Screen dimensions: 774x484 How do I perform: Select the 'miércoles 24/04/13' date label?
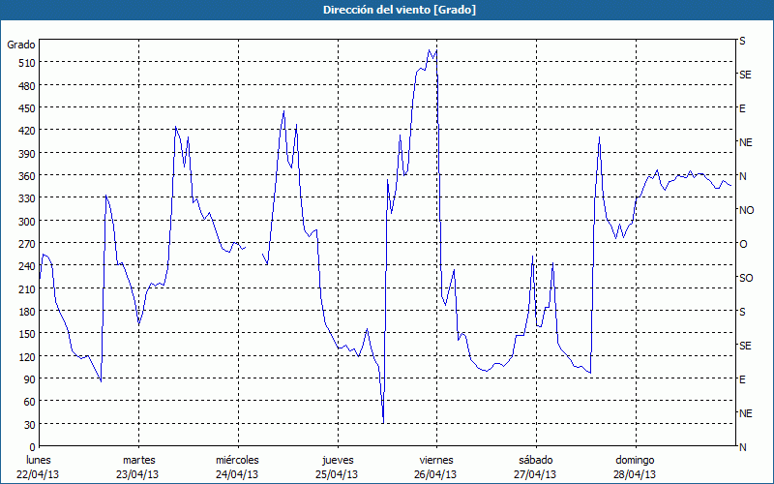[237, 467]
